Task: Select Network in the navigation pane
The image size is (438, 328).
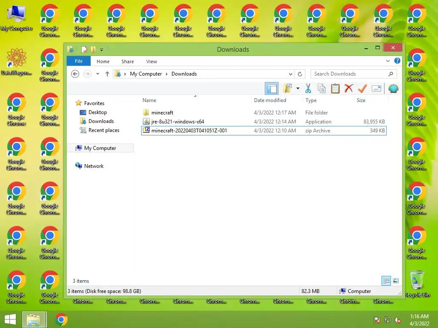Action: pyautogui.click(x=94, y=166)
